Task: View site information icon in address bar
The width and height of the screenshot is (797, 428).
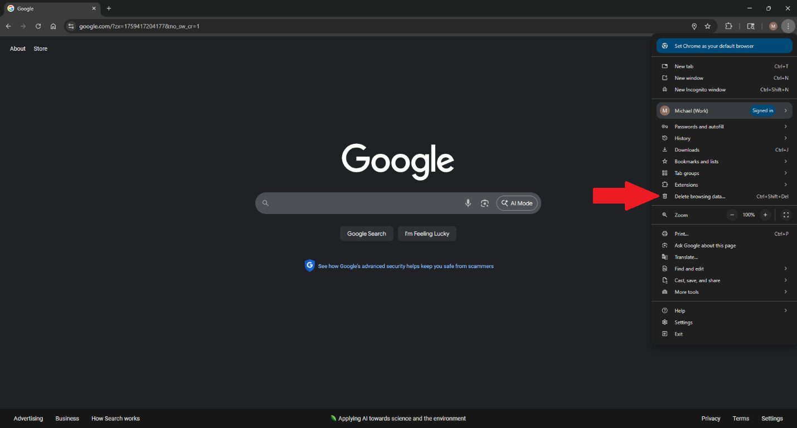Action: 70,26
